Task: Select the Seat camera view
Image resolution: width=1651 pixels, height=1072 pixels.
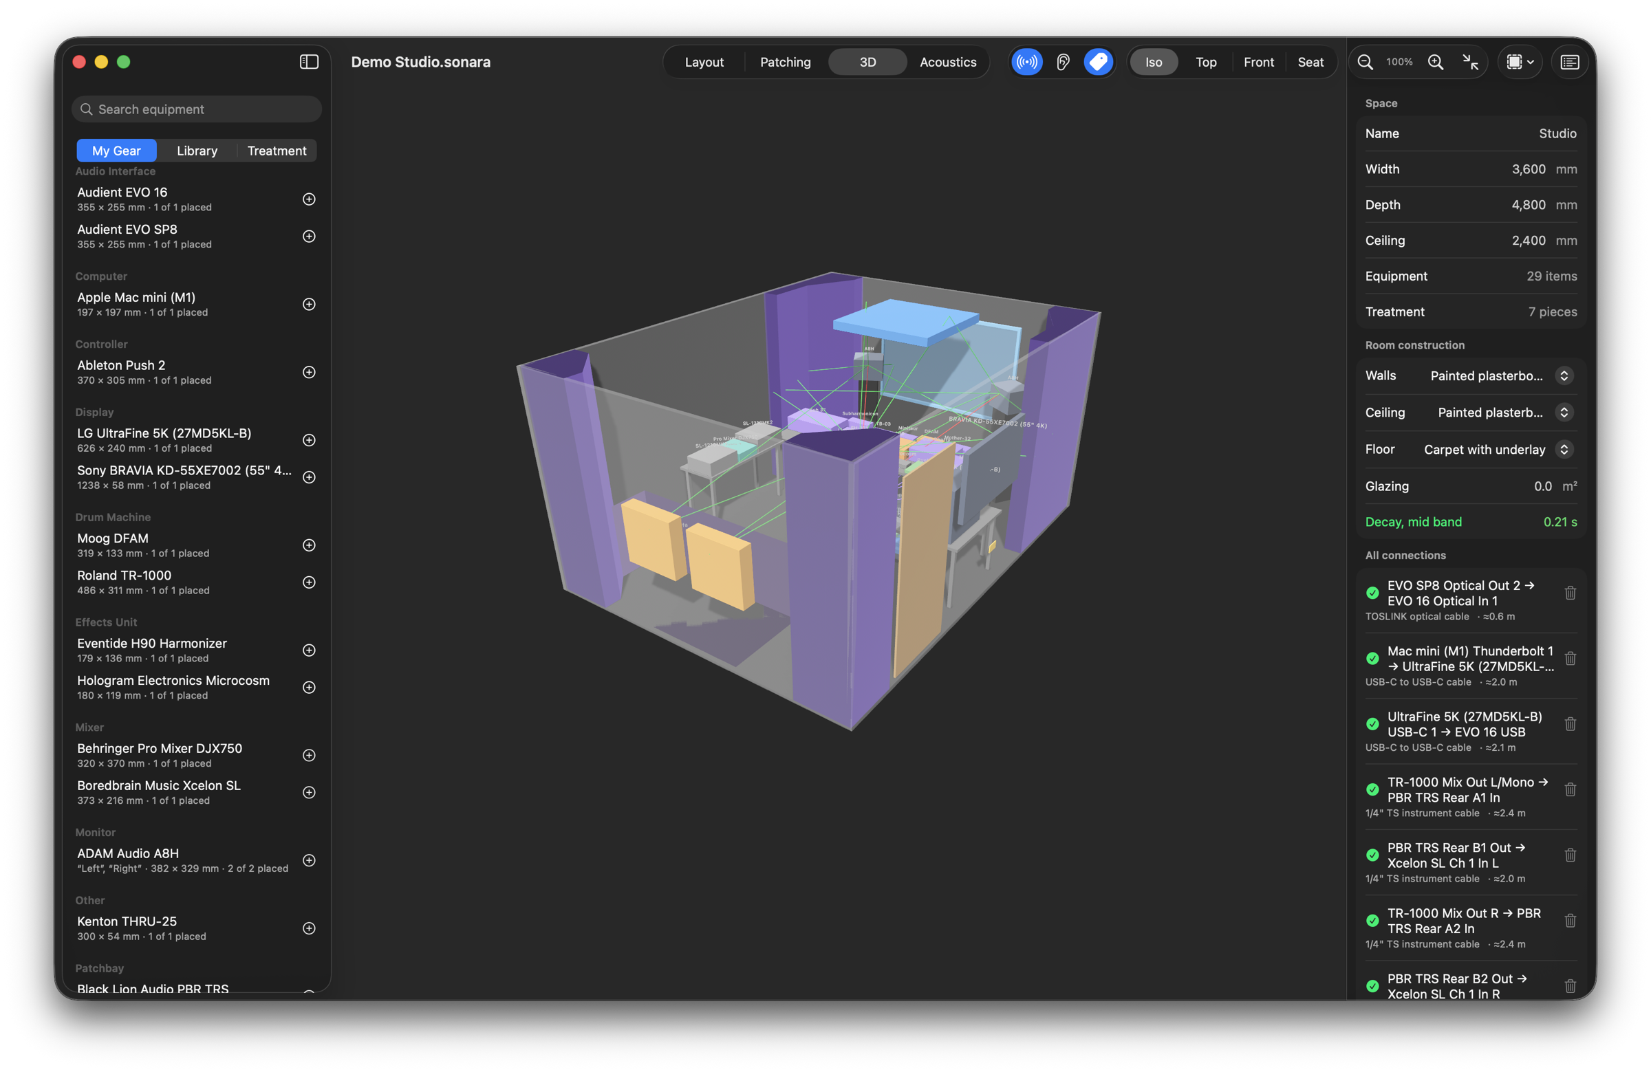Action: tap(1310, 62)
